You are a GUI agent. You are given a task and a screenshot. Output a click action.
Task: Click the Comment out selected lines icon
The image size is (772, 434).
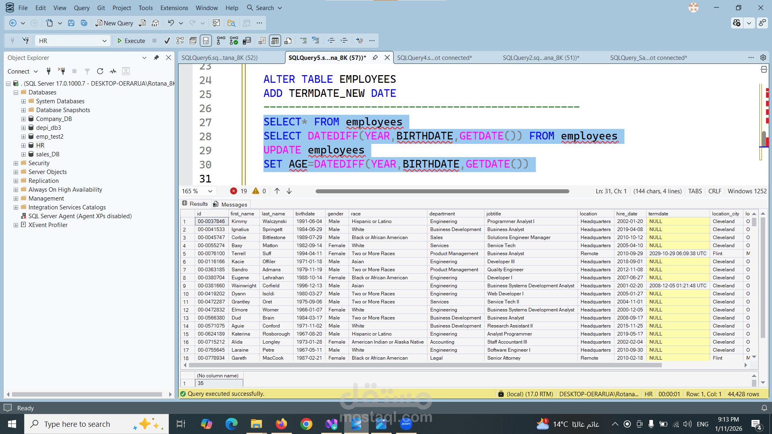pyautogui.click(x=304, y=41)
